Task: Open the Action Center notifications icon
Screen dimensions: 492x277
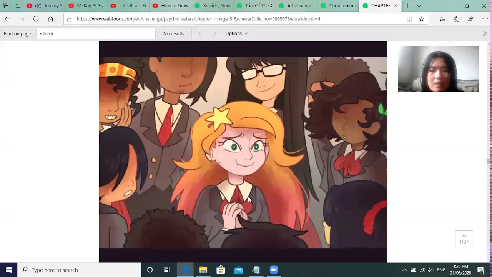Action: [481, 270]
